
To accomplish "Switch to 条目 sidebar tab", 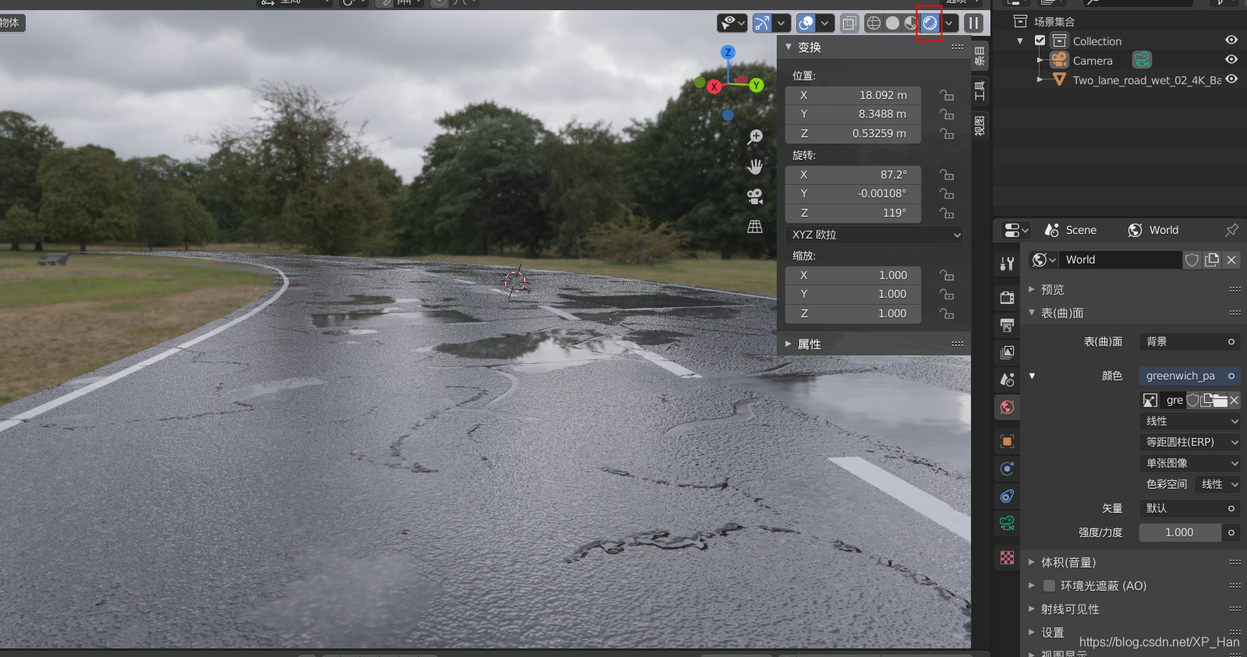I will point(980,57).
